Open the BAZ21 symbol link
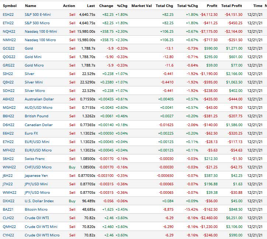The image size is (267, 239). pos(8,210)
